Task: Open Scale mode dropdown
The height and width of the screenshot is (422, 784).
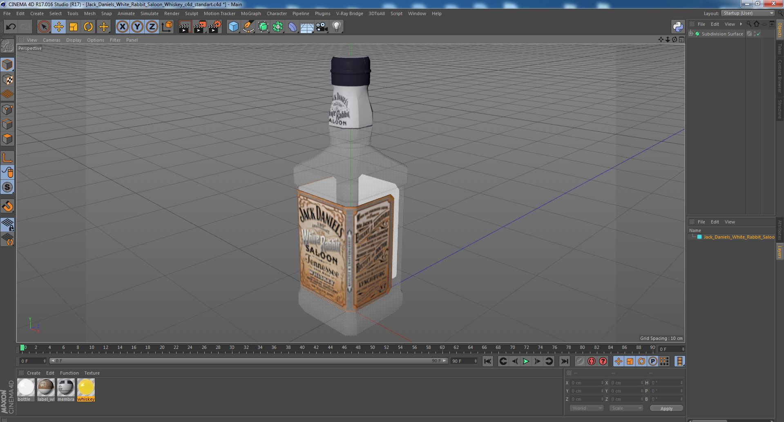Action: 626,408
